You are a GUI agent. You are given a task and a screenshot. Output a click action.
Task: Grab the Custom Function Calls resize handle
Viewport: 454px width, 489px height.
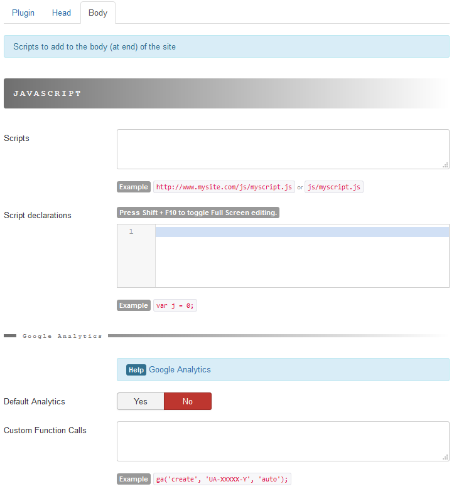[x=445, y=457]
